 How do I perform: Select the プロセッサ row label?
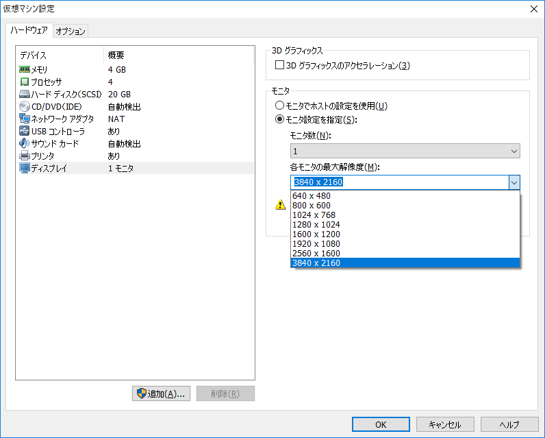click(x=47, y=82)
